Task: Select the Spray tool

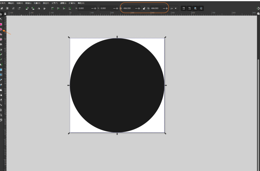Action: tap(1, 95)
